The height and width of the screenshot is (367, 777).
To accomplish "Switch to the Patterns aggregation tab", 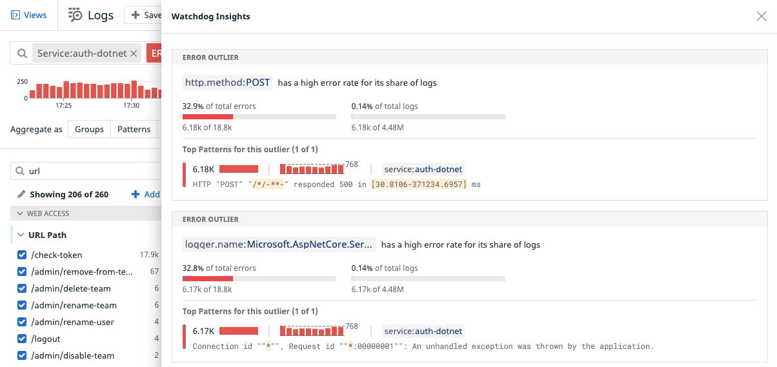I will 134,129.
